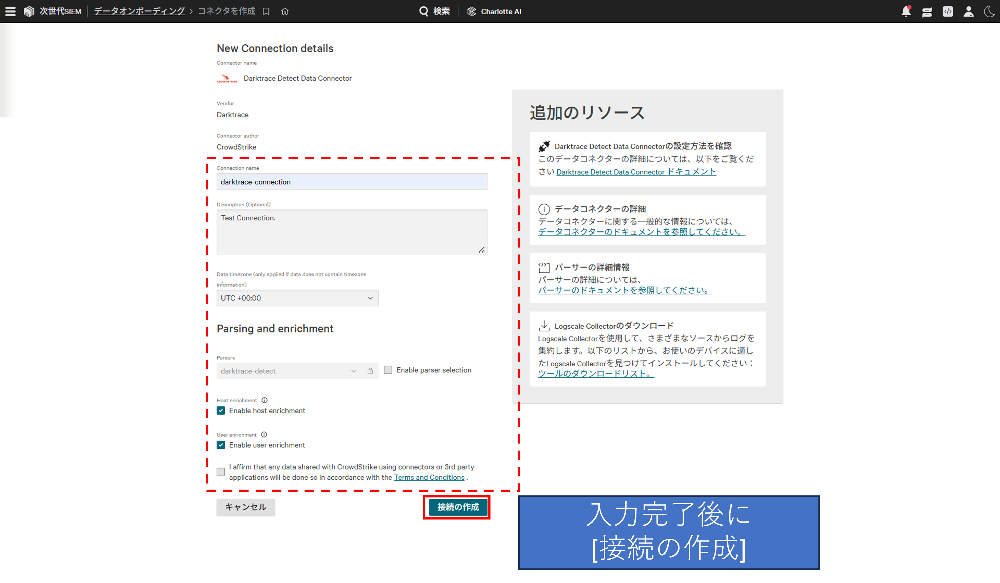
Task: Click the Logscale Collector download icon
Action: pyautogui.click(x=544, y=326)
